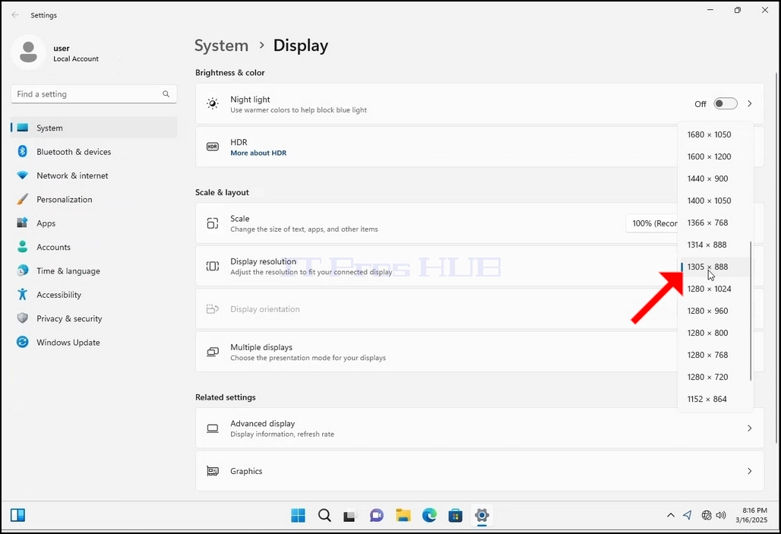The height and width of the screenshot is (534, 781).
Task: Open Bluetooth & devices section
Action: coord(93,151)
